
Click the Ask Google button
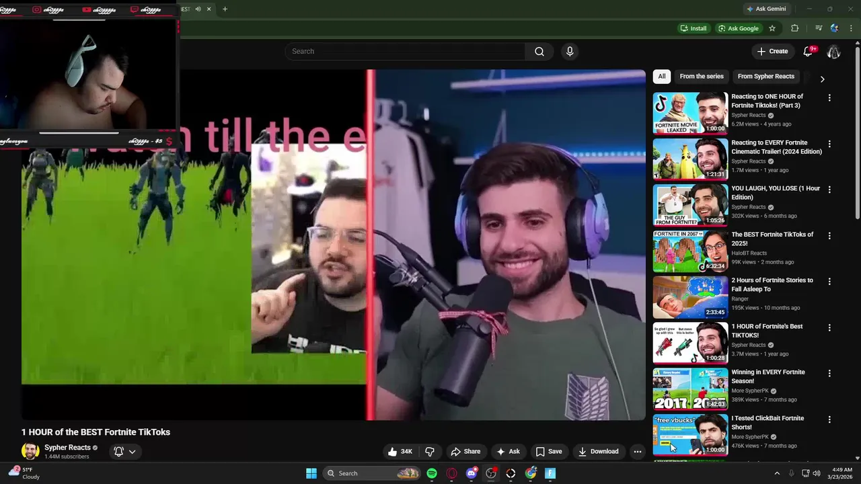click(x=738, y=28)
